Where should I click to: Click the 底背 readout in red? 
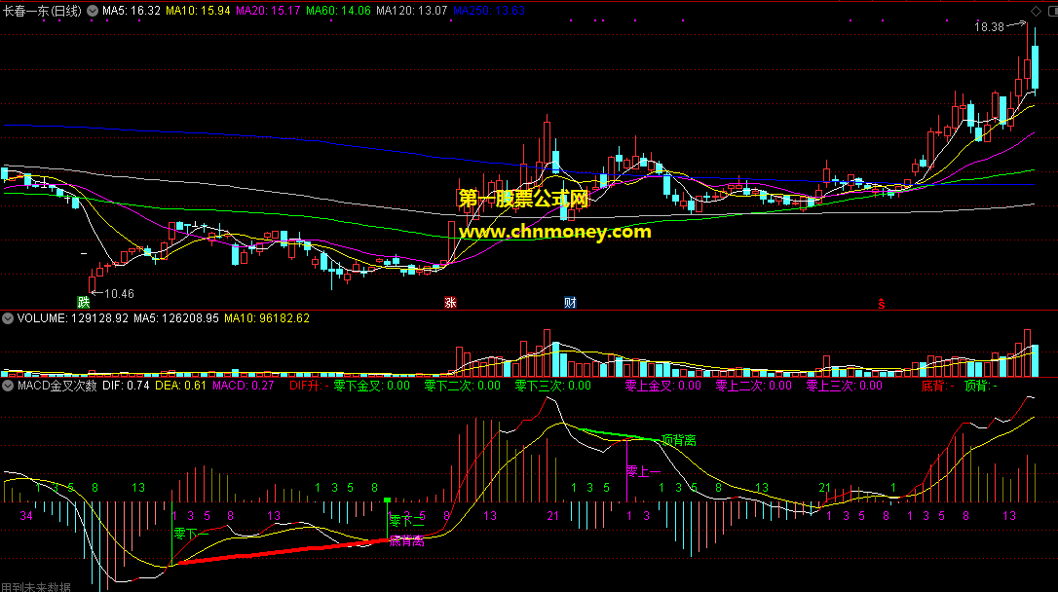938,386
